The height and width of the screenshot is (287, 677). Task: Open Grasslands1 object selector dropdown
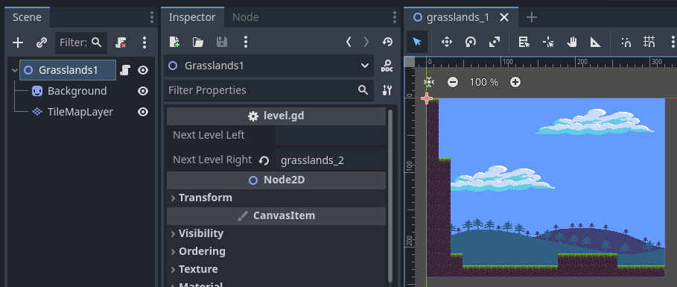click(269, 66)
